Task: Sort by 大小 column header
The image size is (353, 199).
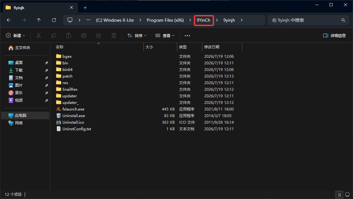Action: tap(149, 47)
